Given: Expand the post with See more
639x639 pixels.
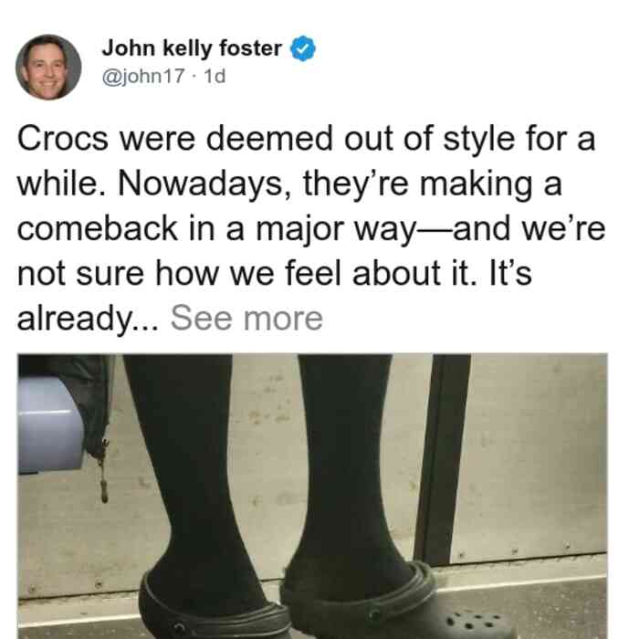Looking at the screenshot, I should click(x=246, y=319).
